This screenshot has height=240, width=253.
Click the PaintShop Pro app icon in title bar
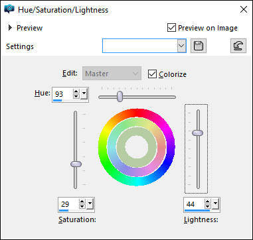click(9, 9)
